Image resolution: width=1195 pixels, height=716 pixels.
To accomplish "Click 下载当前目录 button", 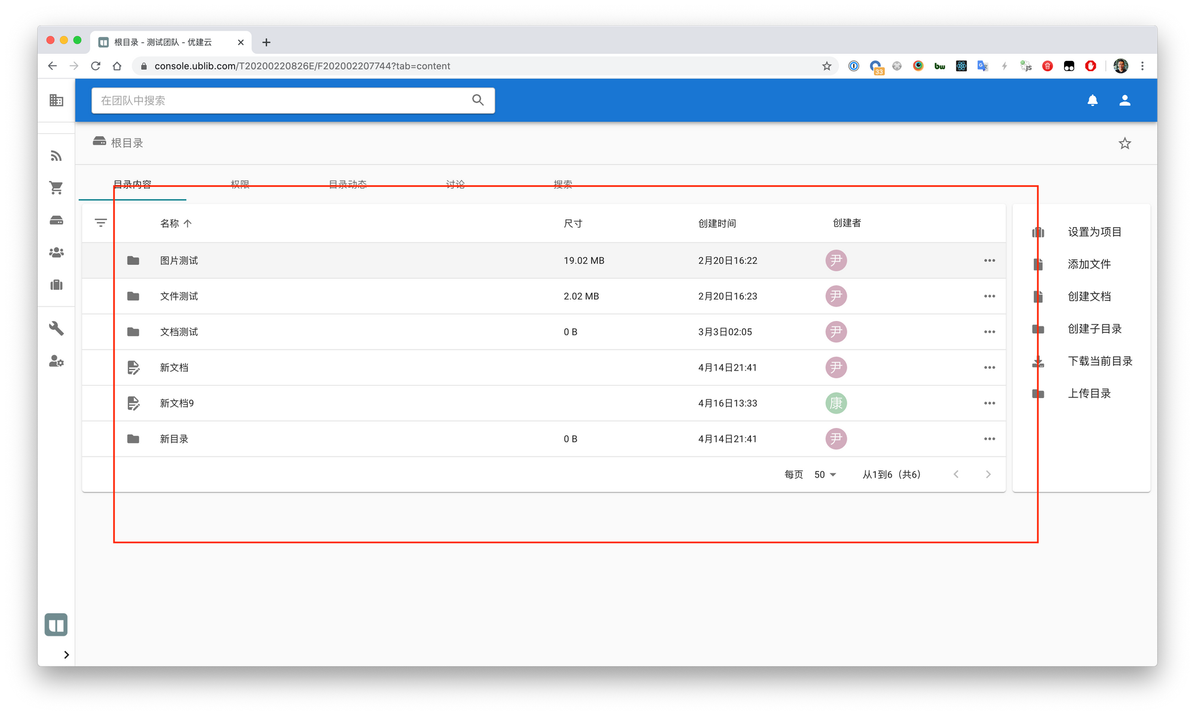I will pos(1099,361).
